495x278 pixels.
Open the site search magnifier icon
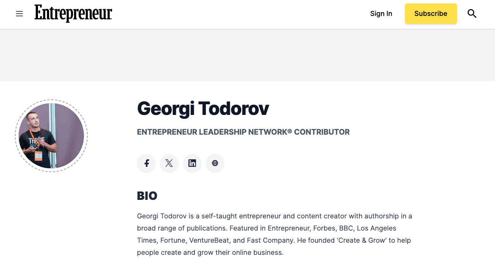click(472, 14)
